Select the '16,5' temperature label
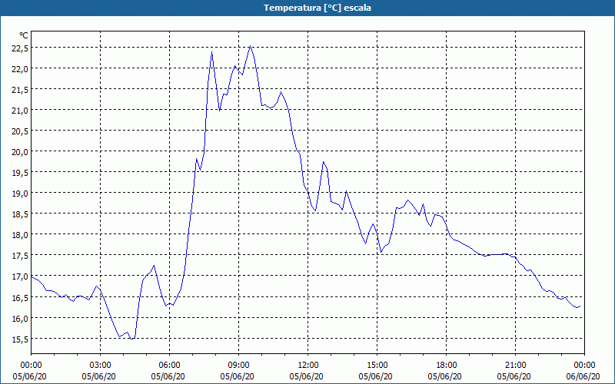Viewport: 615px width, 384px height. 20,297
